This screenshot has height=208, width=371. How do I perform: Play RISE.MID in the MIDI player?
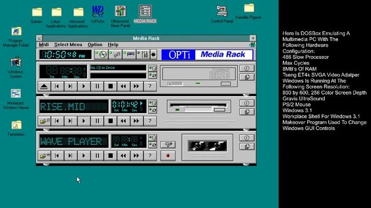[83, 121]
